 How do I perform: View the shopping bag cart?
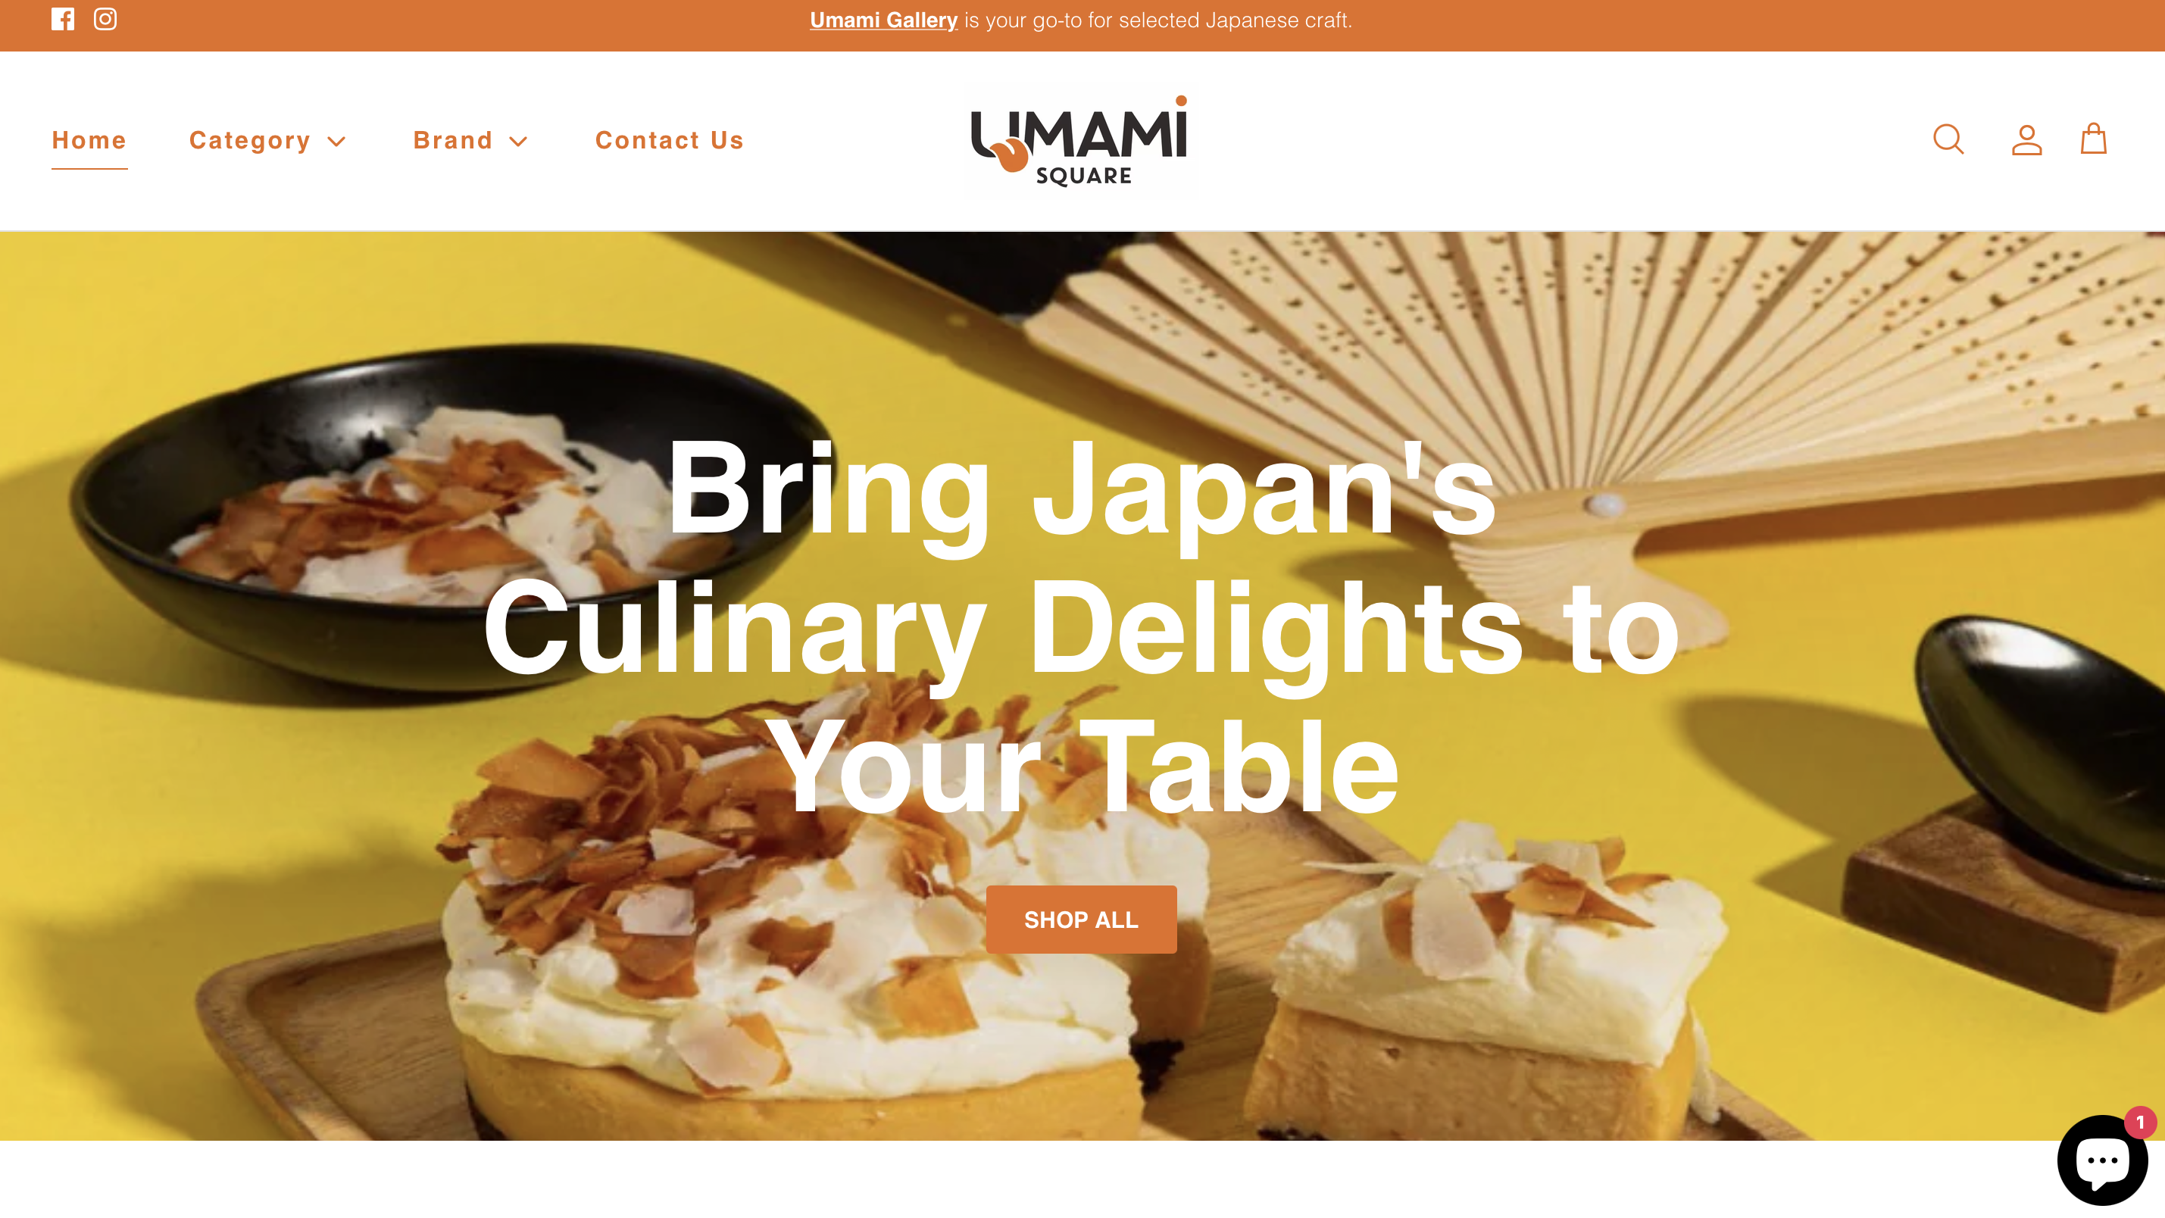click(x=2093, y=139)
